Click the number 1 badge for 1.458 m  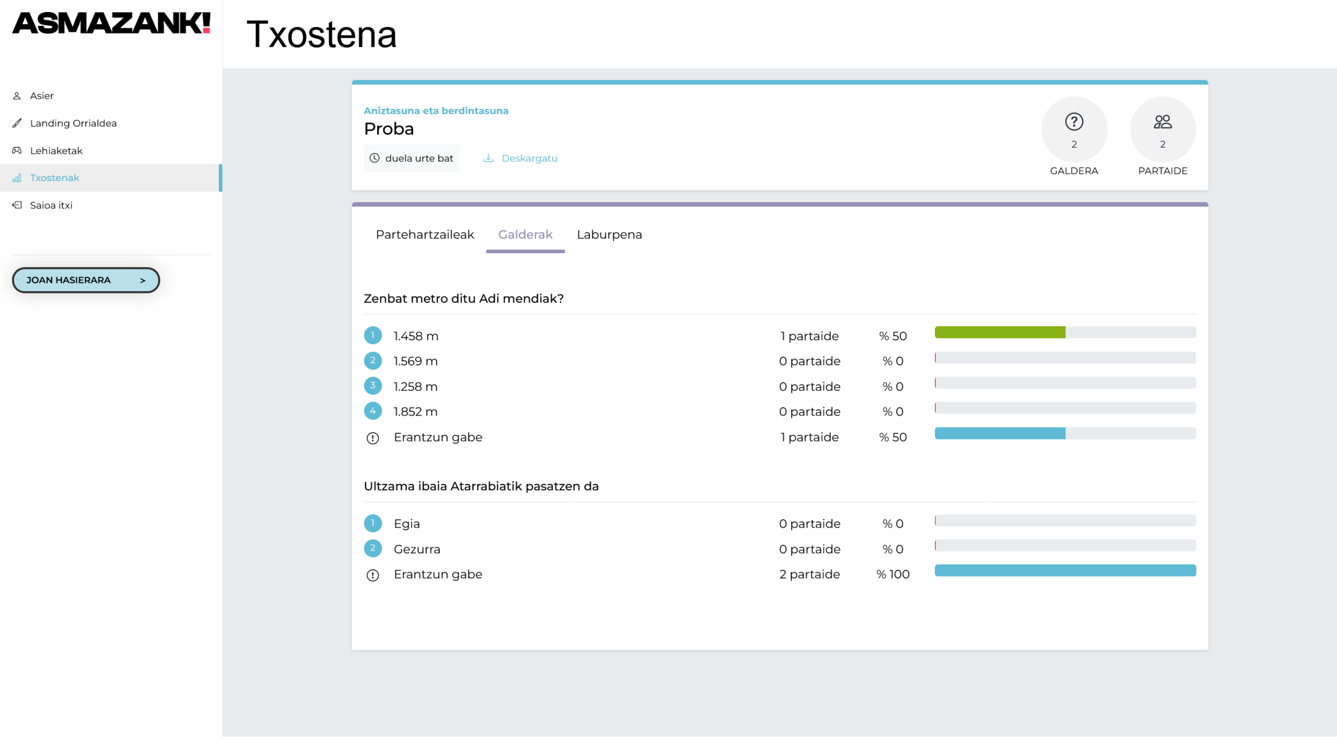(372, 336)
